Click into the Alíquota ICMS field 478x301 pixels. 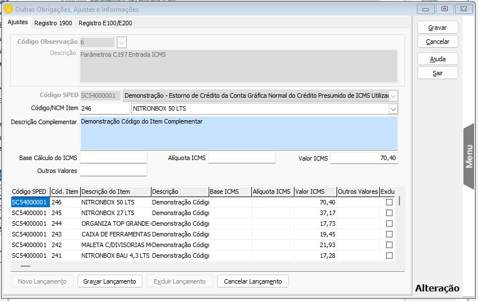coord(242,158)
